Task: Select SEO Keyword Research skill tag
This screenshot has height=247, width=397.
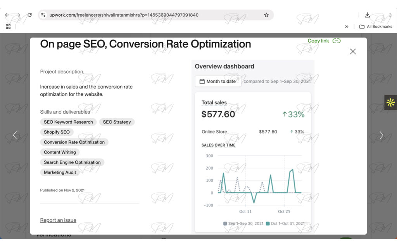Action: tap(68, 122)
